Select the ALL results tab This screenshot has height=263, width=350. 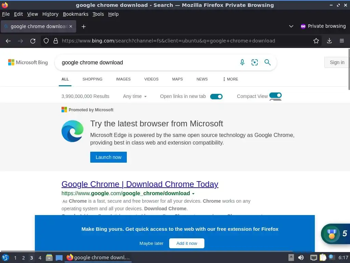[x=65, y=79]
